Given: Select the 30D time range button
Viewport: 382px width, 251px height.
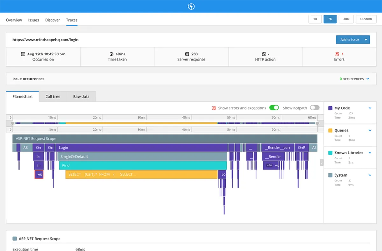Looking at the screenshot, I should pos(346,19).
